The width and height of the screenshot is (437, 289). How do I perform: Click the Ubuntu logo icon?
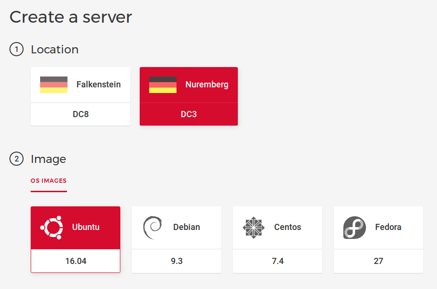point(51,227)
